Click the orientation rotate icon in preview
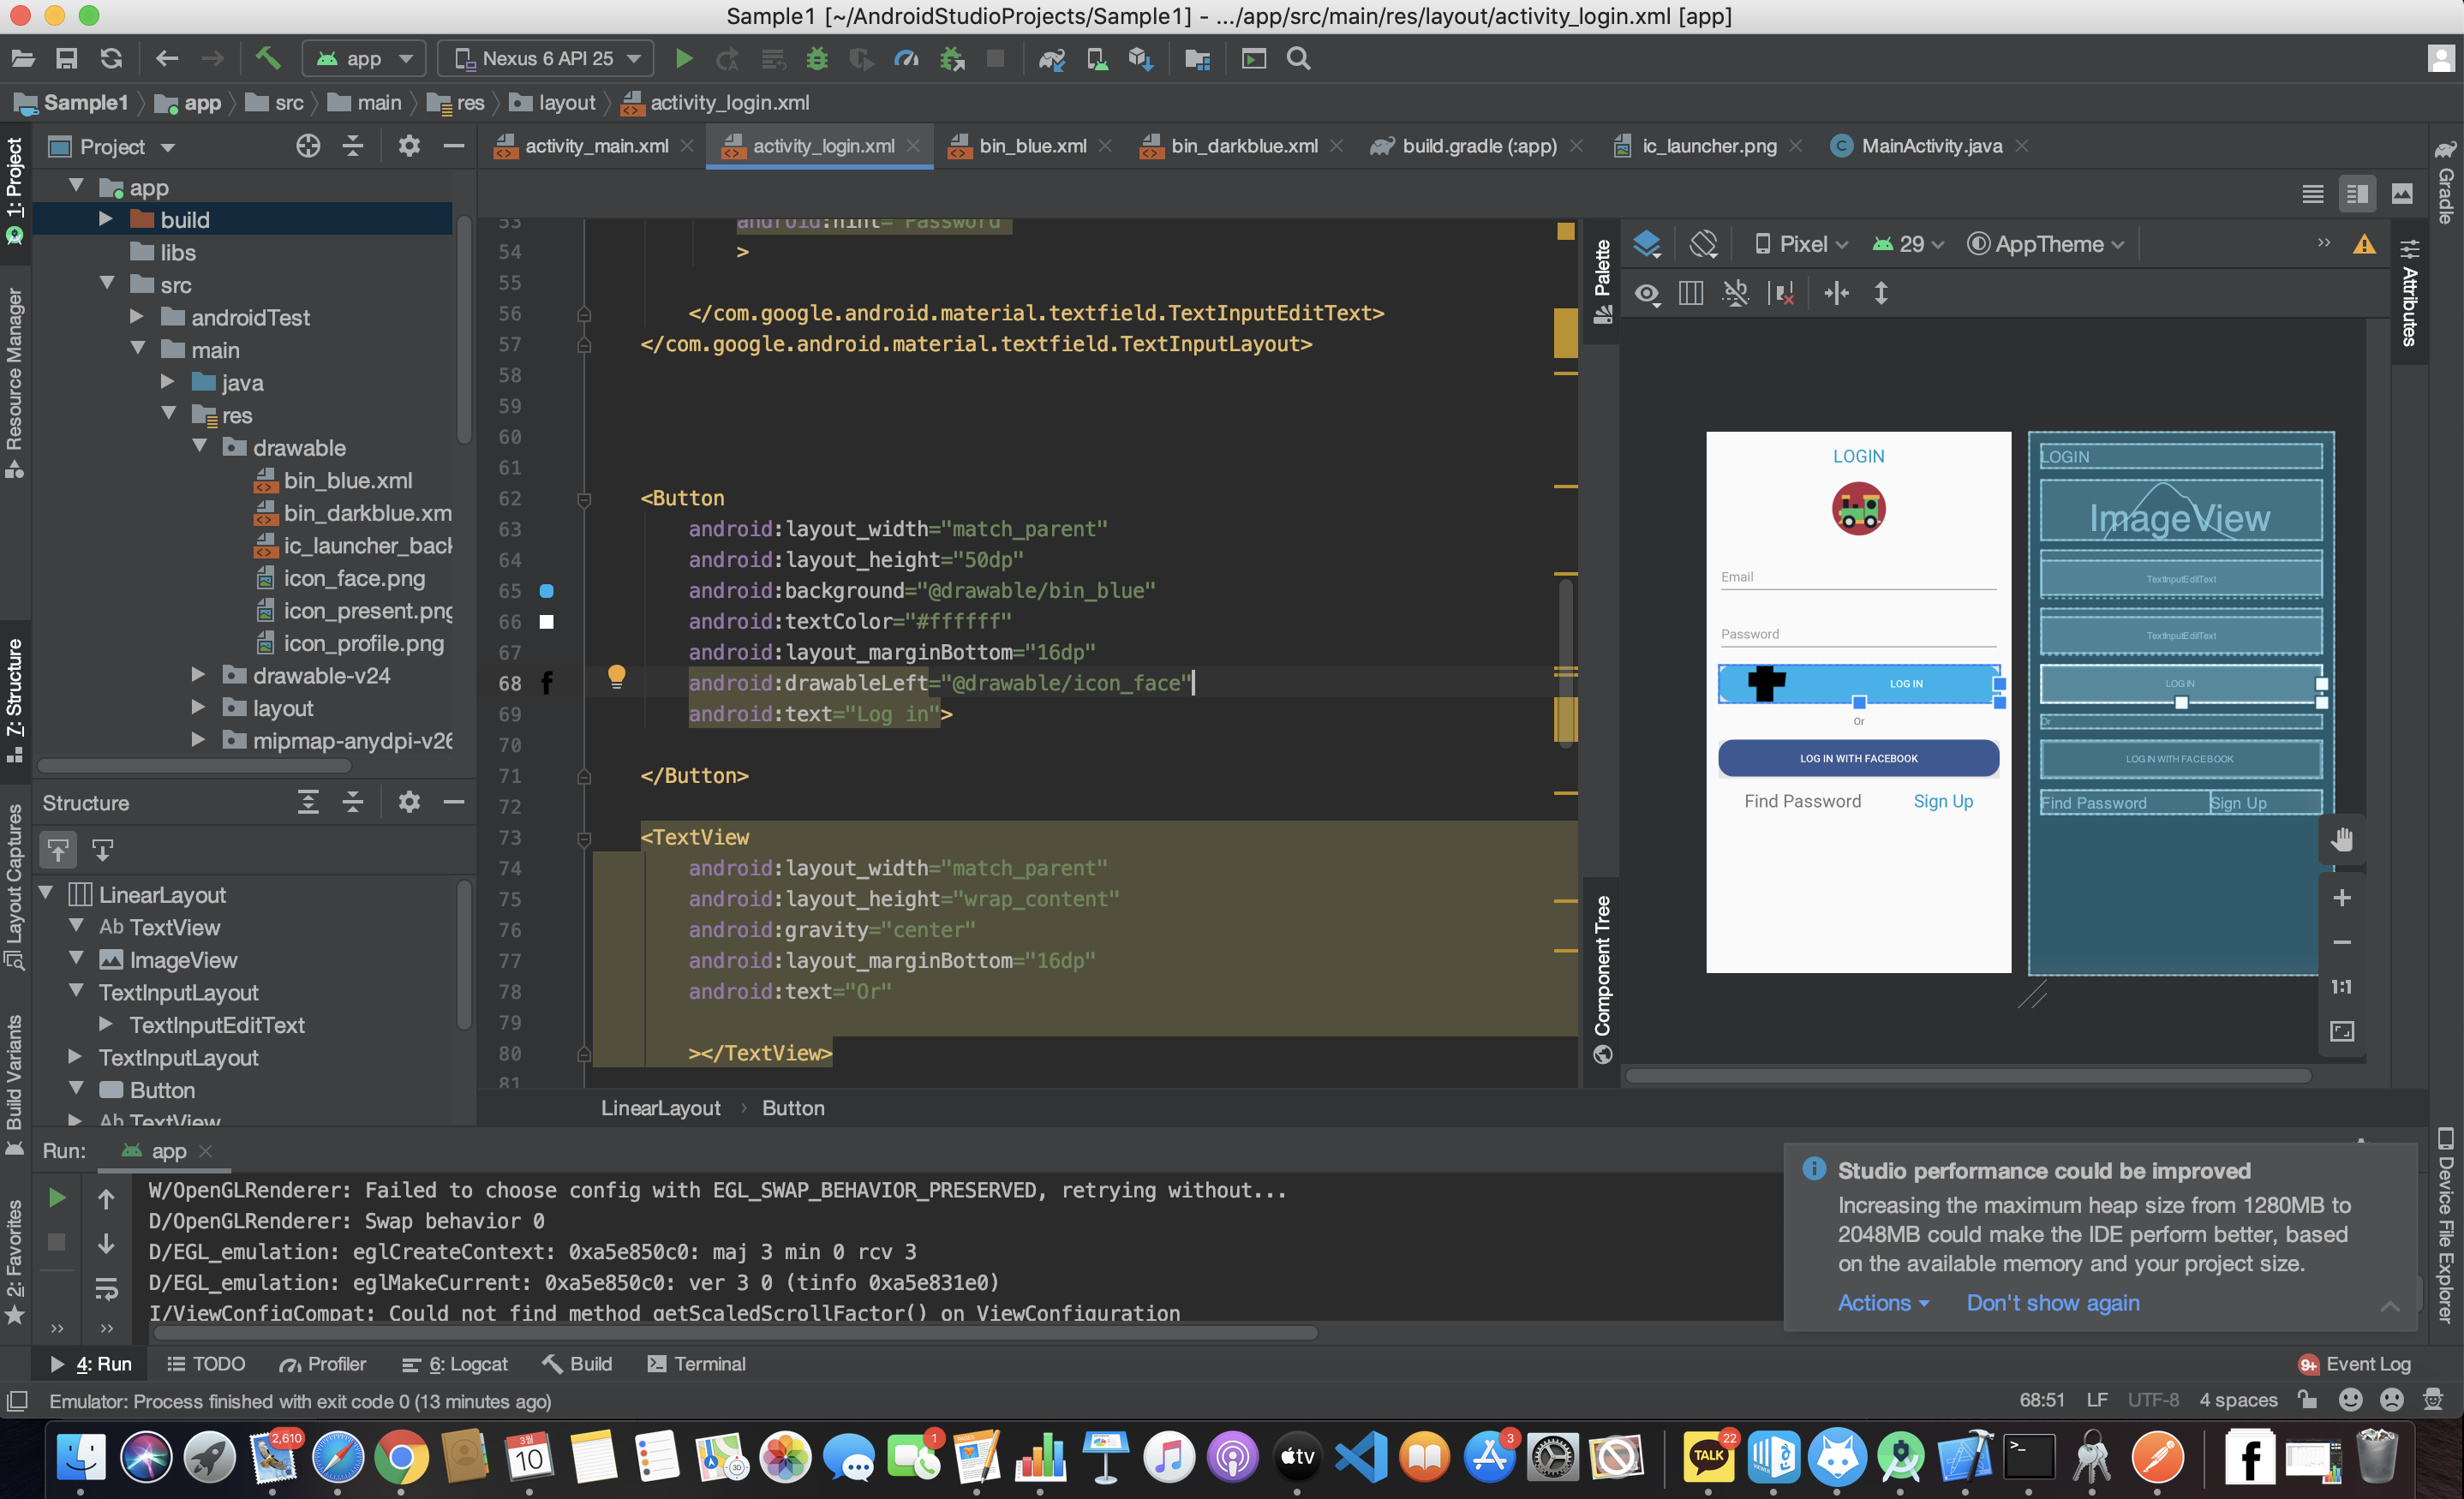This screenshot has width=2464, height=1499. [x=1703, y=244]
